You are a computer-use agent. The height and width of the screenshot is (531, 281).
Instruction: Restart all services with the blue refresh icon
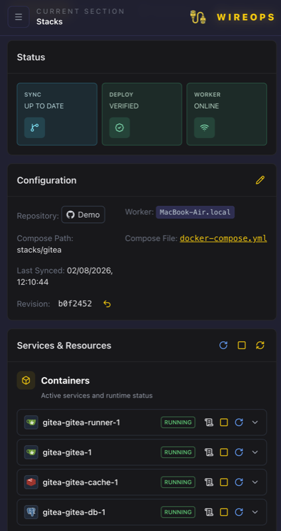pyautogui.click(x=223, y=345)
